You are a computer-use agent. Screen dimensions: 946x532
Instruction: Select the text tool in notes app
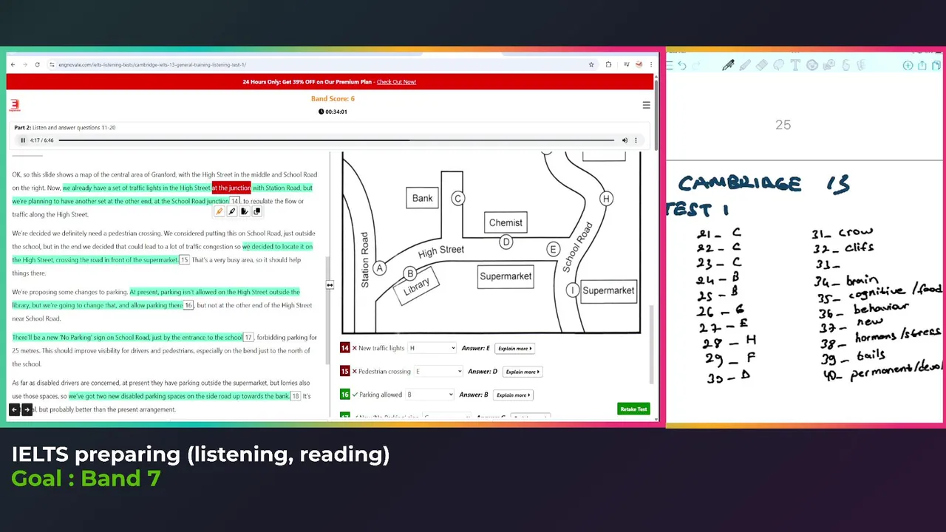pos(795,66)
